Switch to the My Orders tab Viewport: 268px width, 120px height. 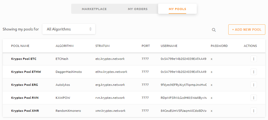[x=138, y=9]
